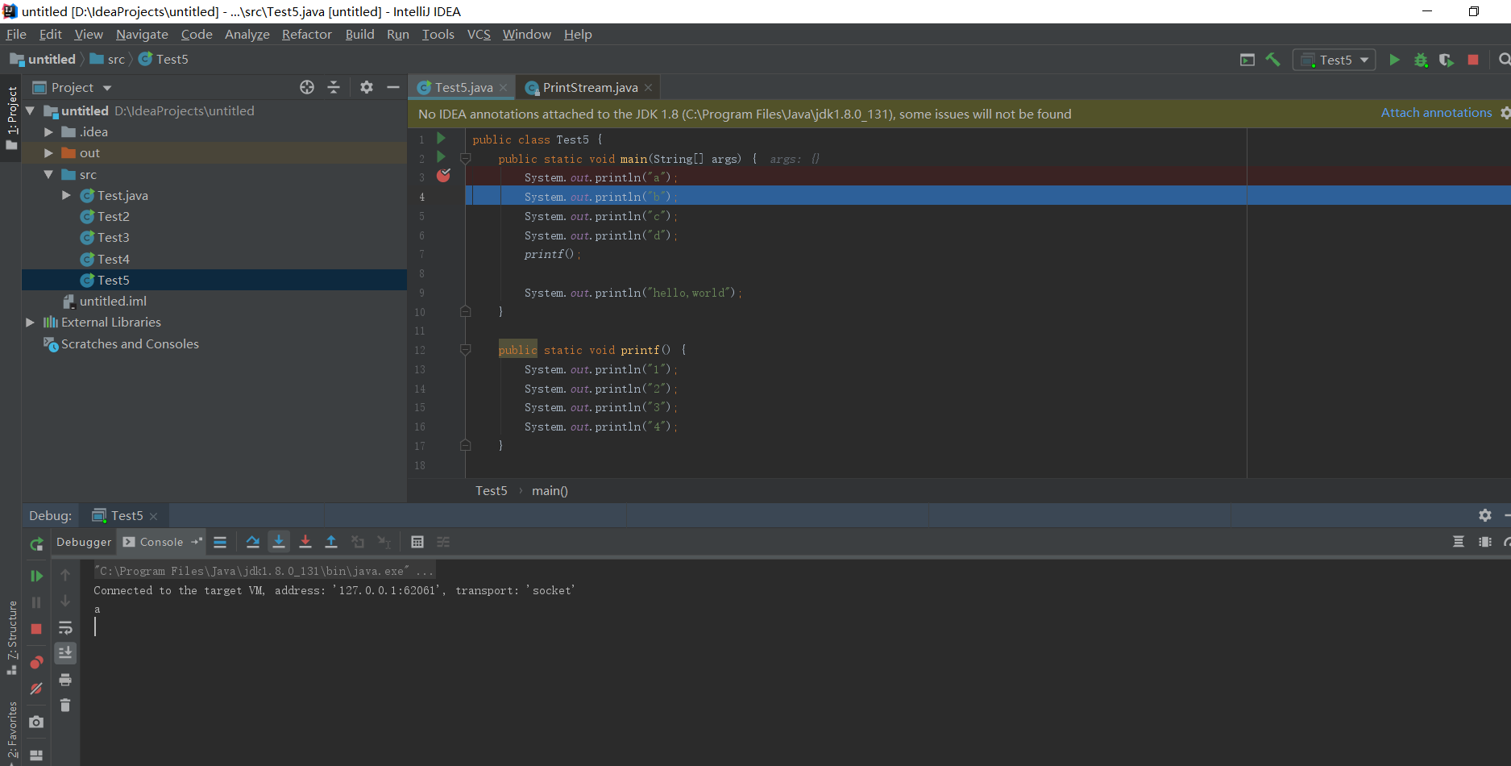Switch to the PrintStream.java editor tab
Viewport: 1511px width, 766px height.
tap(589, 87)
